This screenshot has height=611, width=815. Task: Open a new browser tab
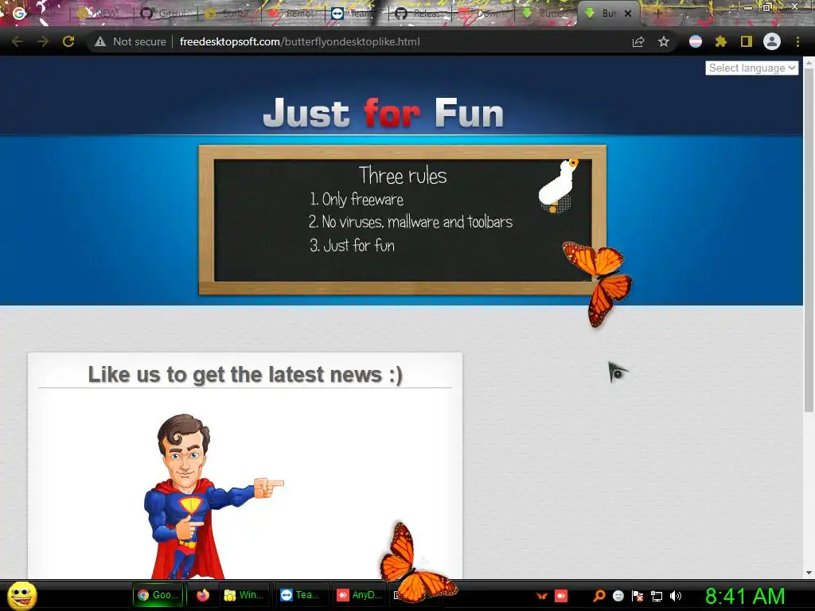pos(657,14)
